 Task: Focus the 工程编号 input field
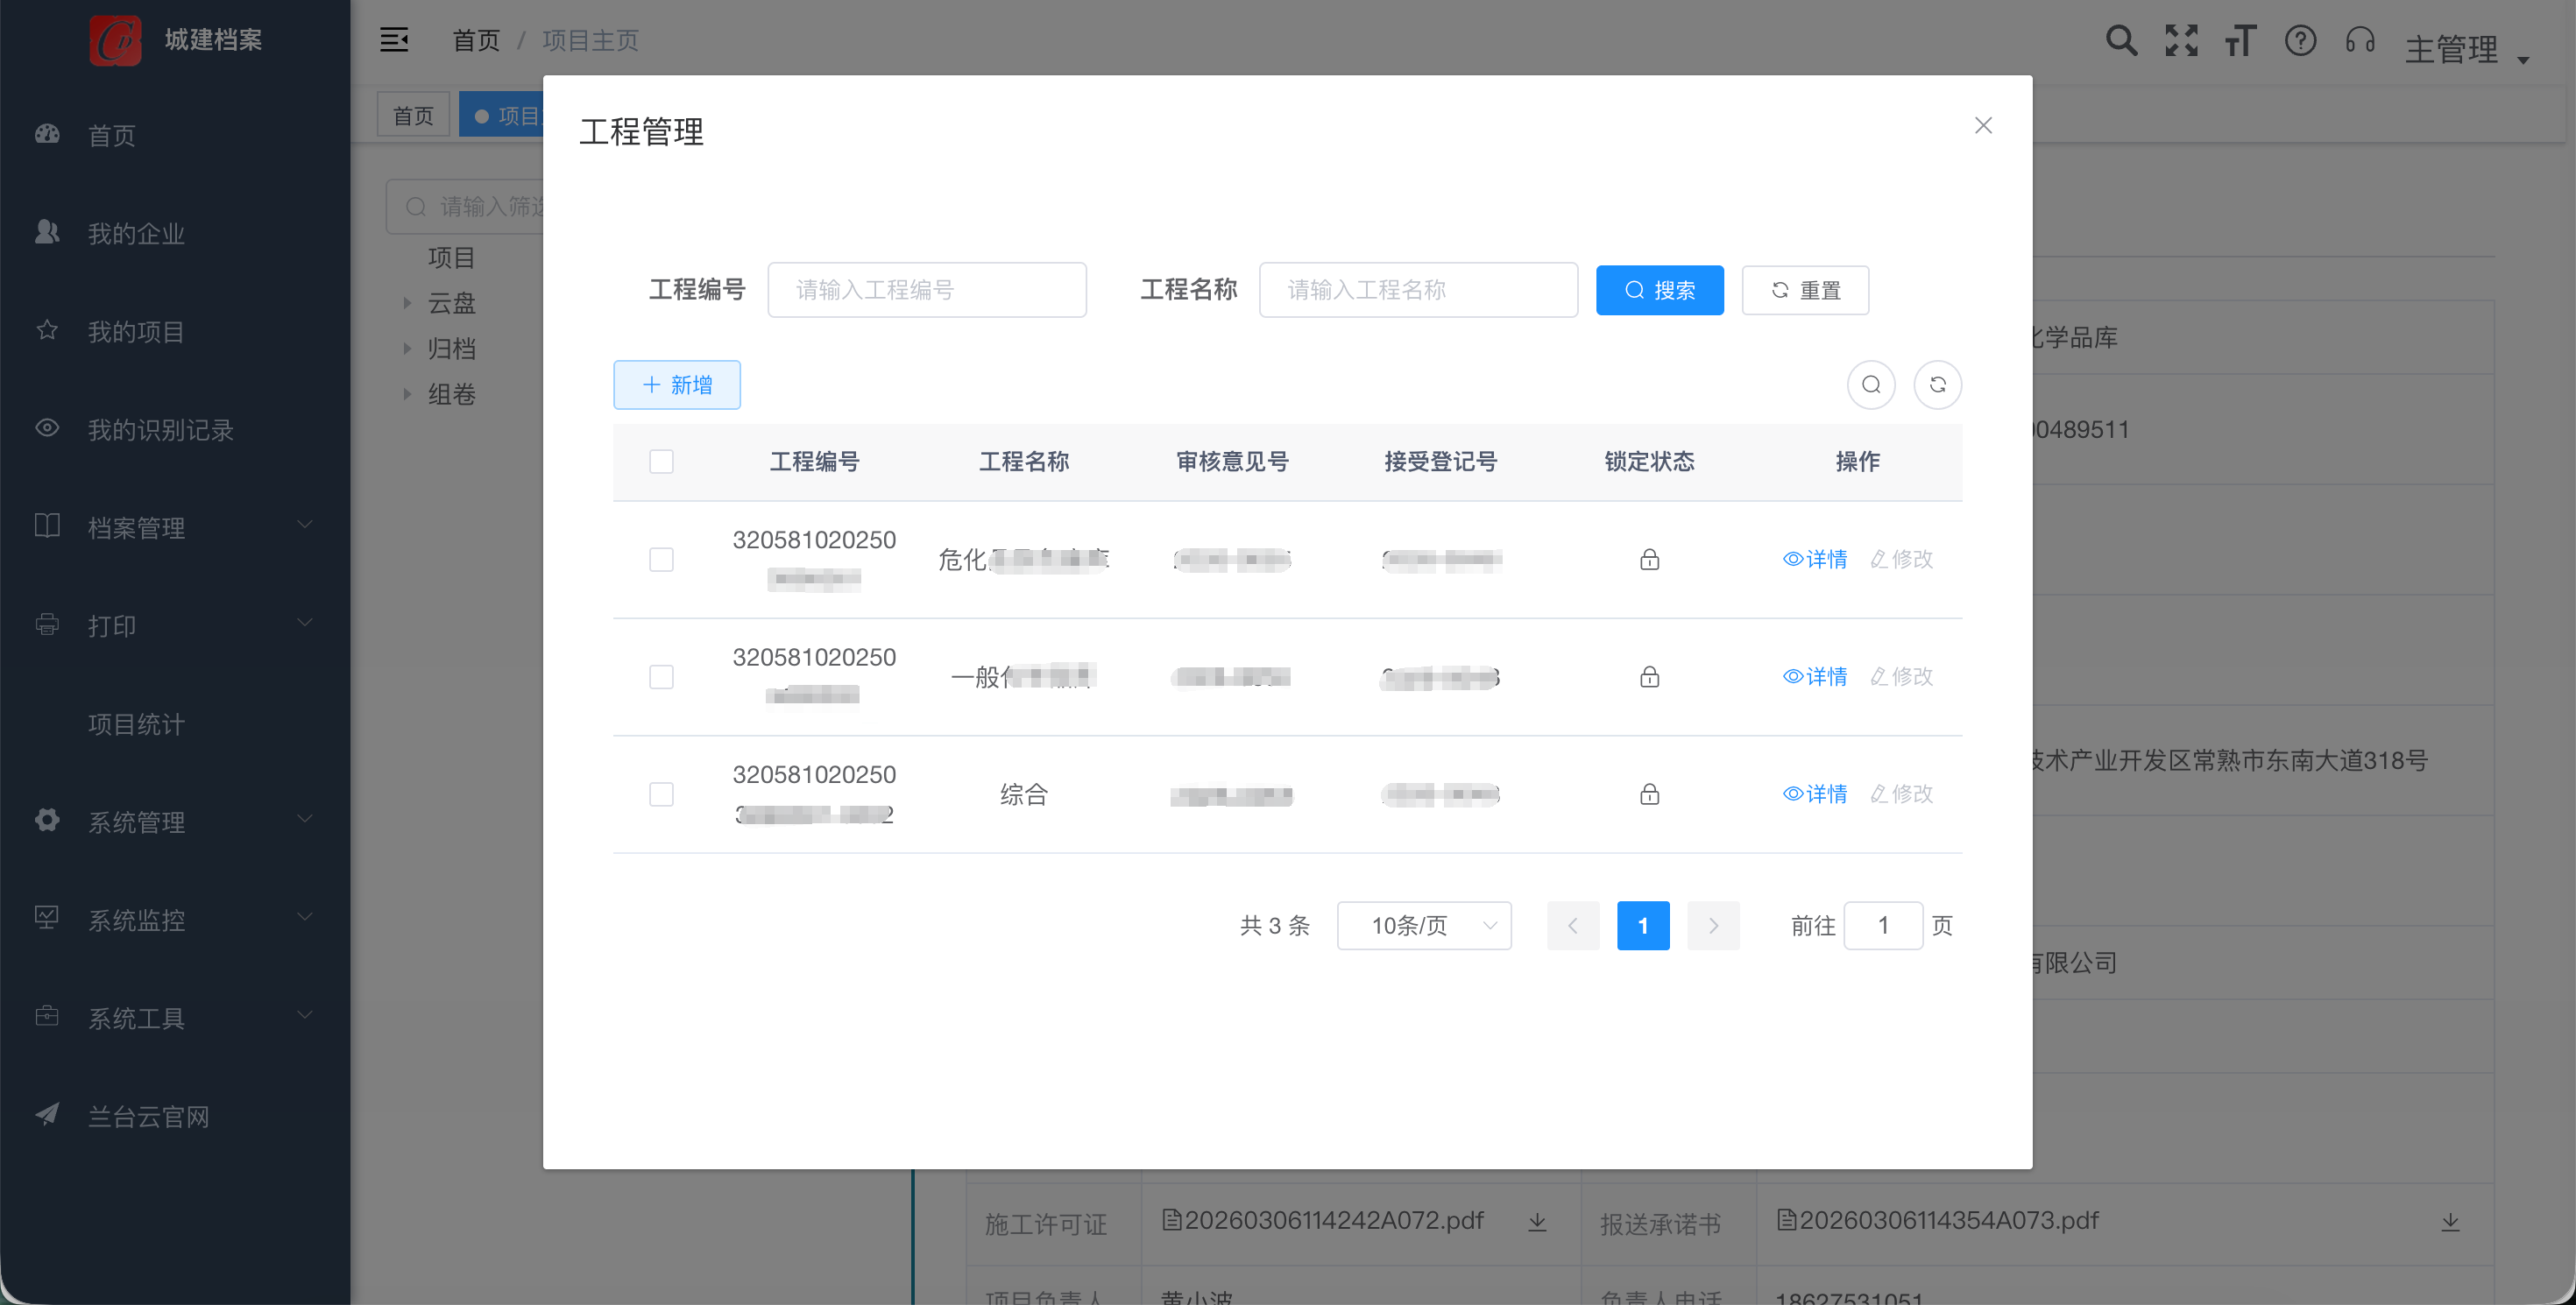(927, 290)
